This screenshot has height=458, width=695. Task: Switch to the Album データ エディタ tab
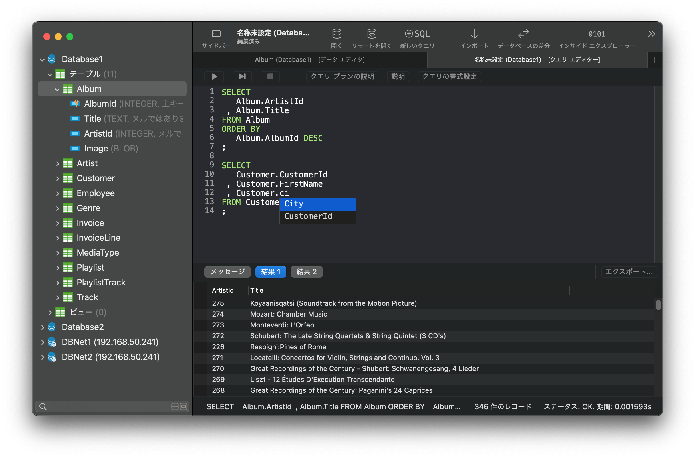coord(309,60)
